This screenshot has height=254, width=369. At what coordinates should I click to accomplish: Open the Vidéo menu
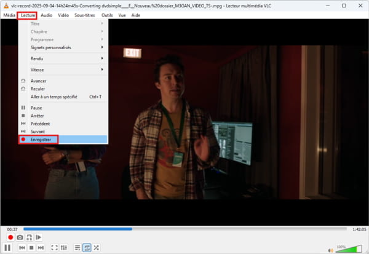[63, 15]
